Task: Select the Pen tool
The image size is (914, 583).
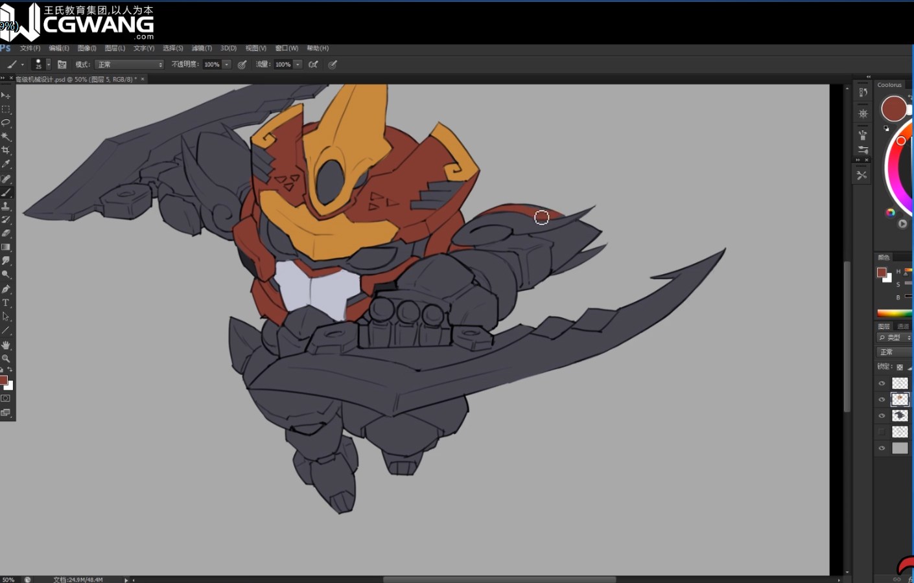Action: tap(6, 289)
